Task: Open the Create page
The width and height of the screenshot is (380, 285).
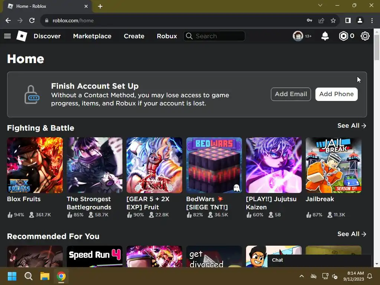Action: pos(134,36)
